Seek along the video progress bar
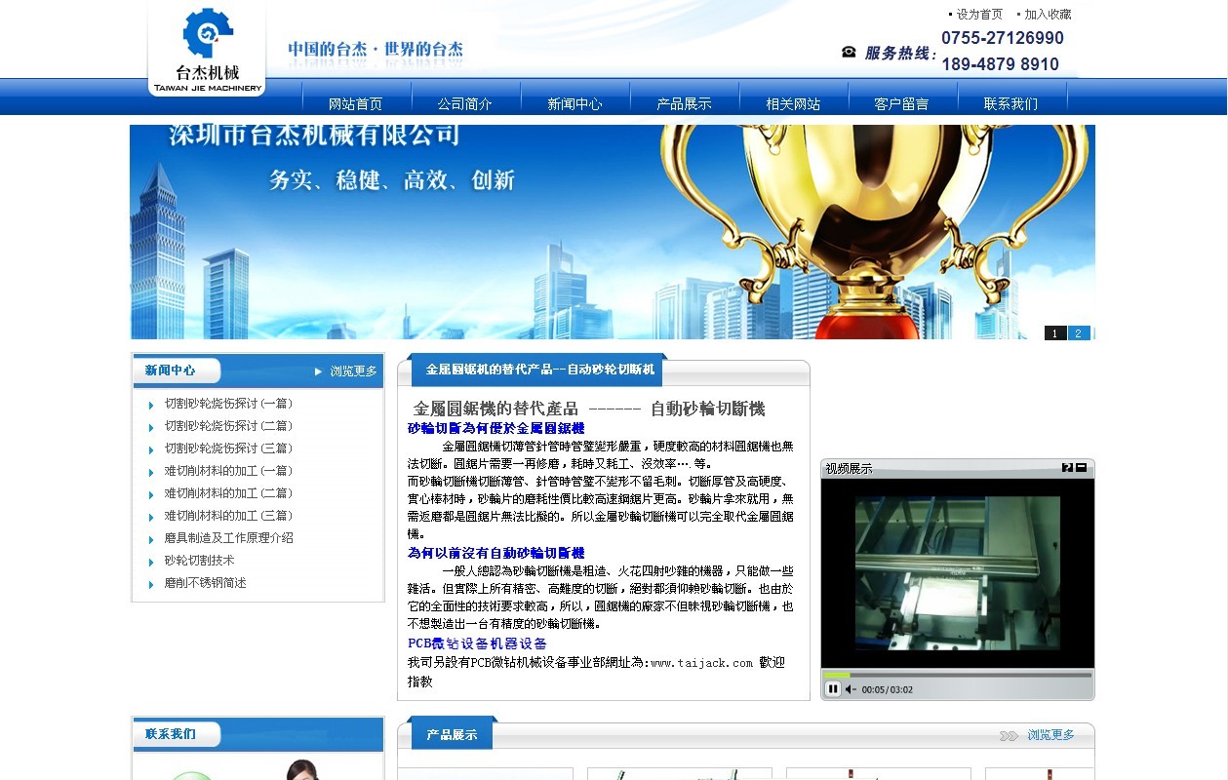 (956, 675)
